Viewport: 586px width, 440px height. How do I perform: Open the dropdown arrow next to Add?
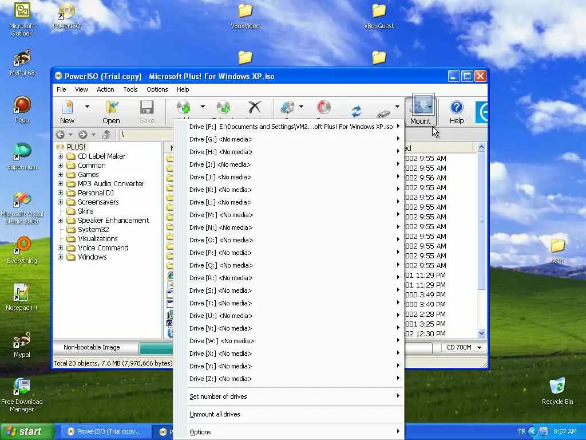tap(203, 107)
